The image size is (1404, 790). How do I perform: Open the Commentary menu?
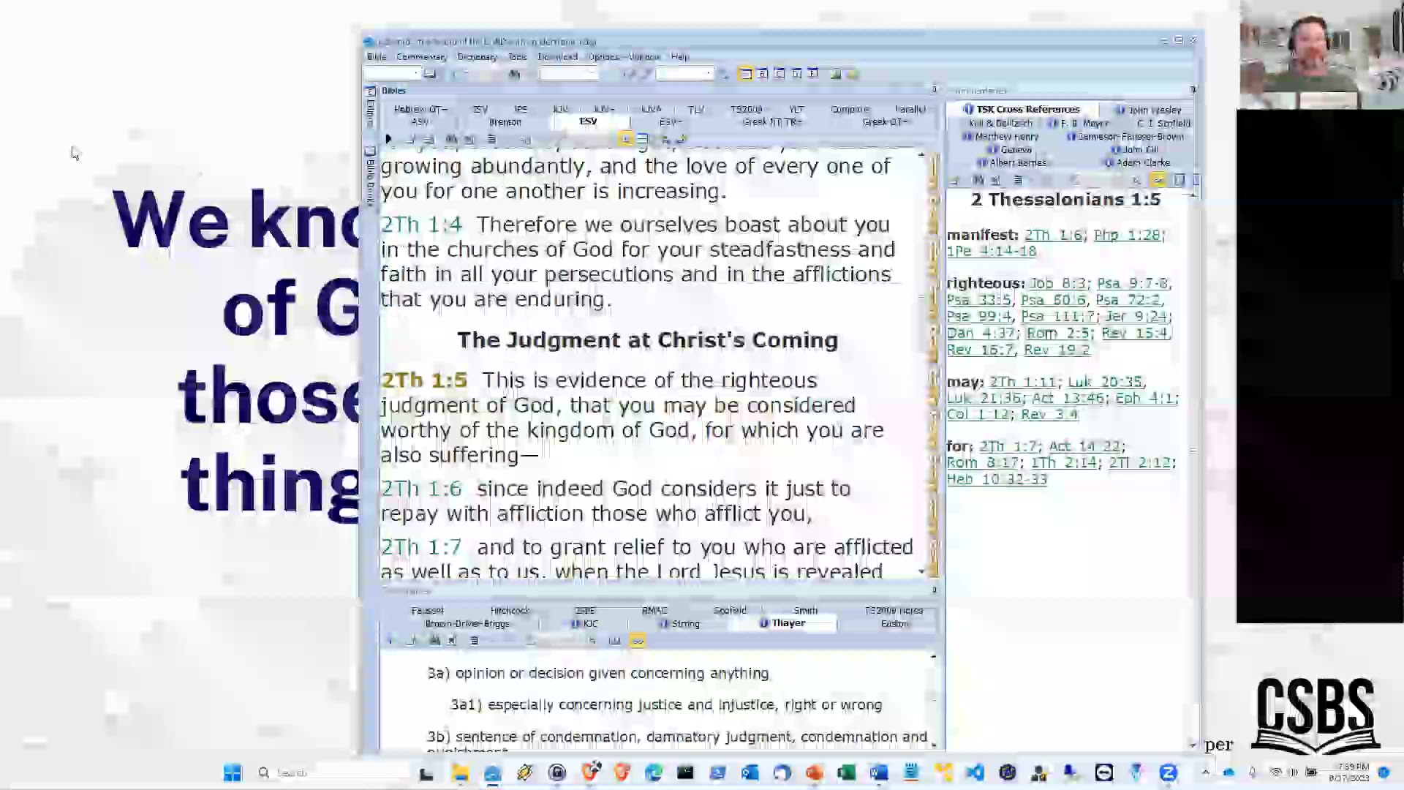(420, 57)
